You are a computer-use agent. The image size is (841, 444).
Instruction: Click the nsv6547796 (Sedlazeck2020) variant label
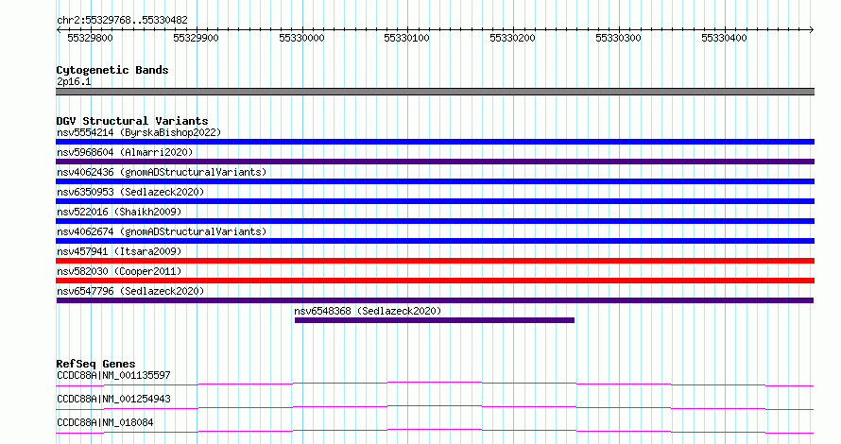click(130, 291)
